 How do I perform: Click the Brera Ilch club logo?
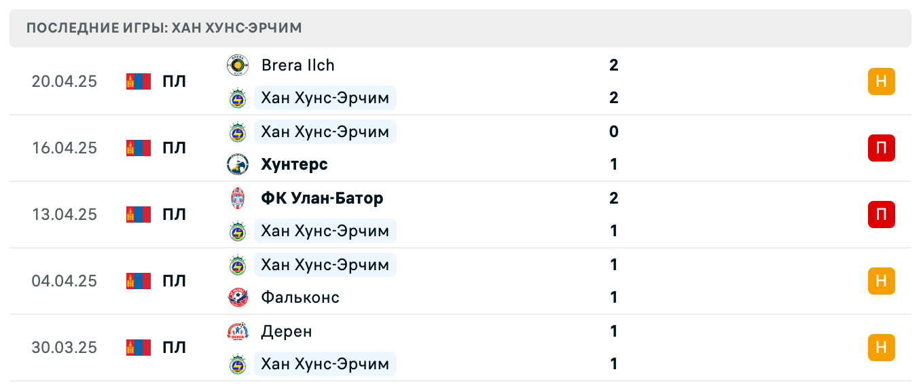pos(238,65)
